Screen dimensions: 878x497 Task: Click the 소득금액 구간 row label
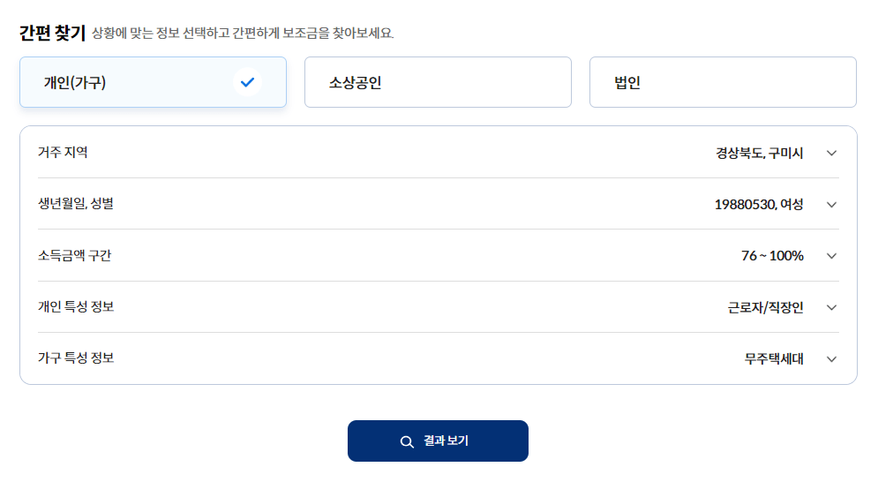tap(74, 255)
